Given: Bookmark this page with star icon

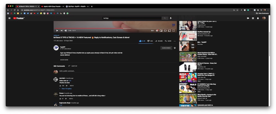Looking at the screenshot, I should [237, 10].
